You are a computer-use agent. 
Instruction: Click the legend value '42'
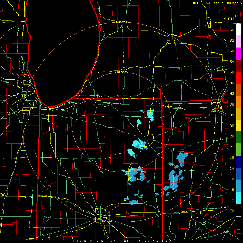pos(232,94)
